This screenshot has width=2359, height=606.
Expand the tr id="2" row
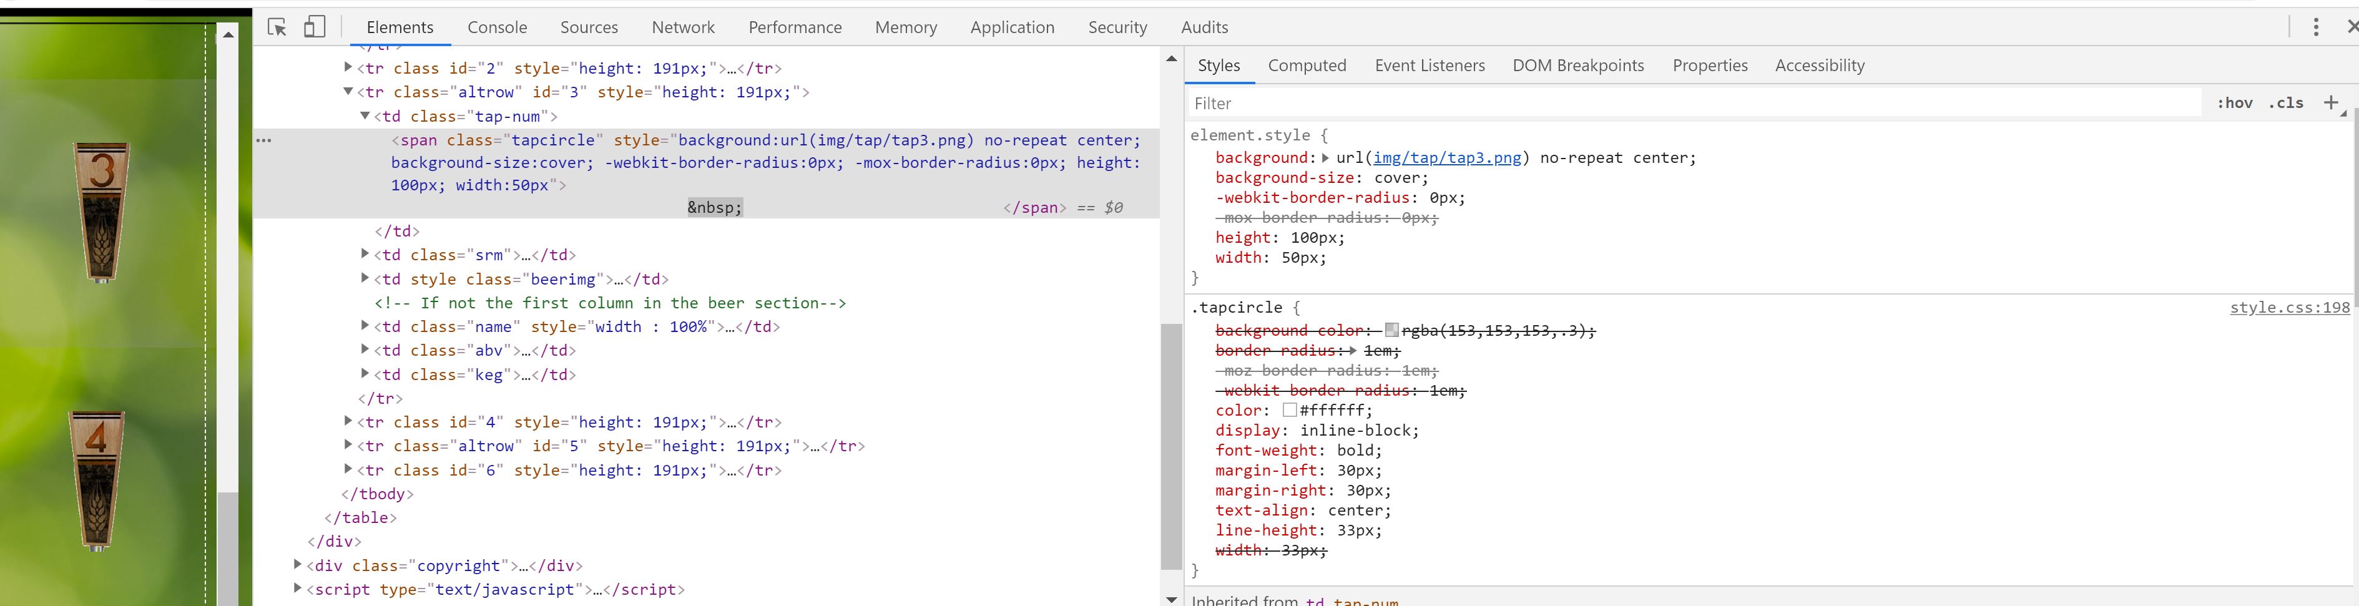[x=348, y=67]
